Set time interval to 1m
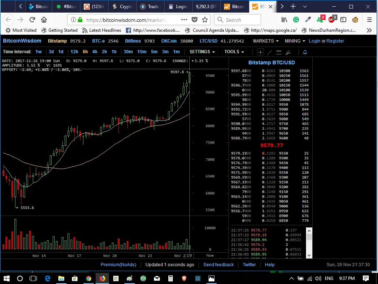Image resolution: width=378 pixels, height=284 pixels. [x=176, y=52]
